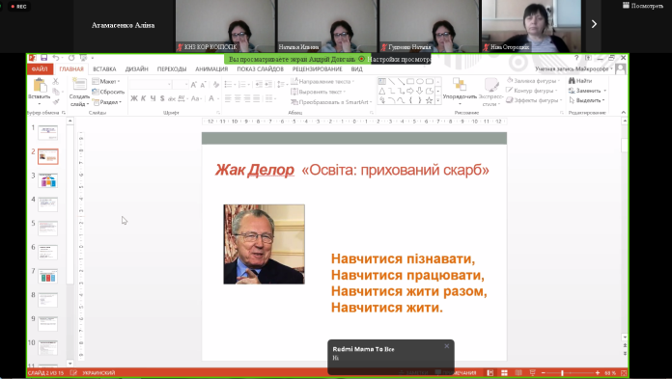This screenshot has height=379, width=672.
Task: Switch to the АНИМАЦИЯ tab
Action: coord(211,68)
